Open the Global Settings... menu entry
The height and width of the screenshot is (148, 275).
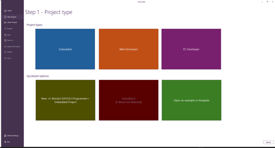point(12,135)
